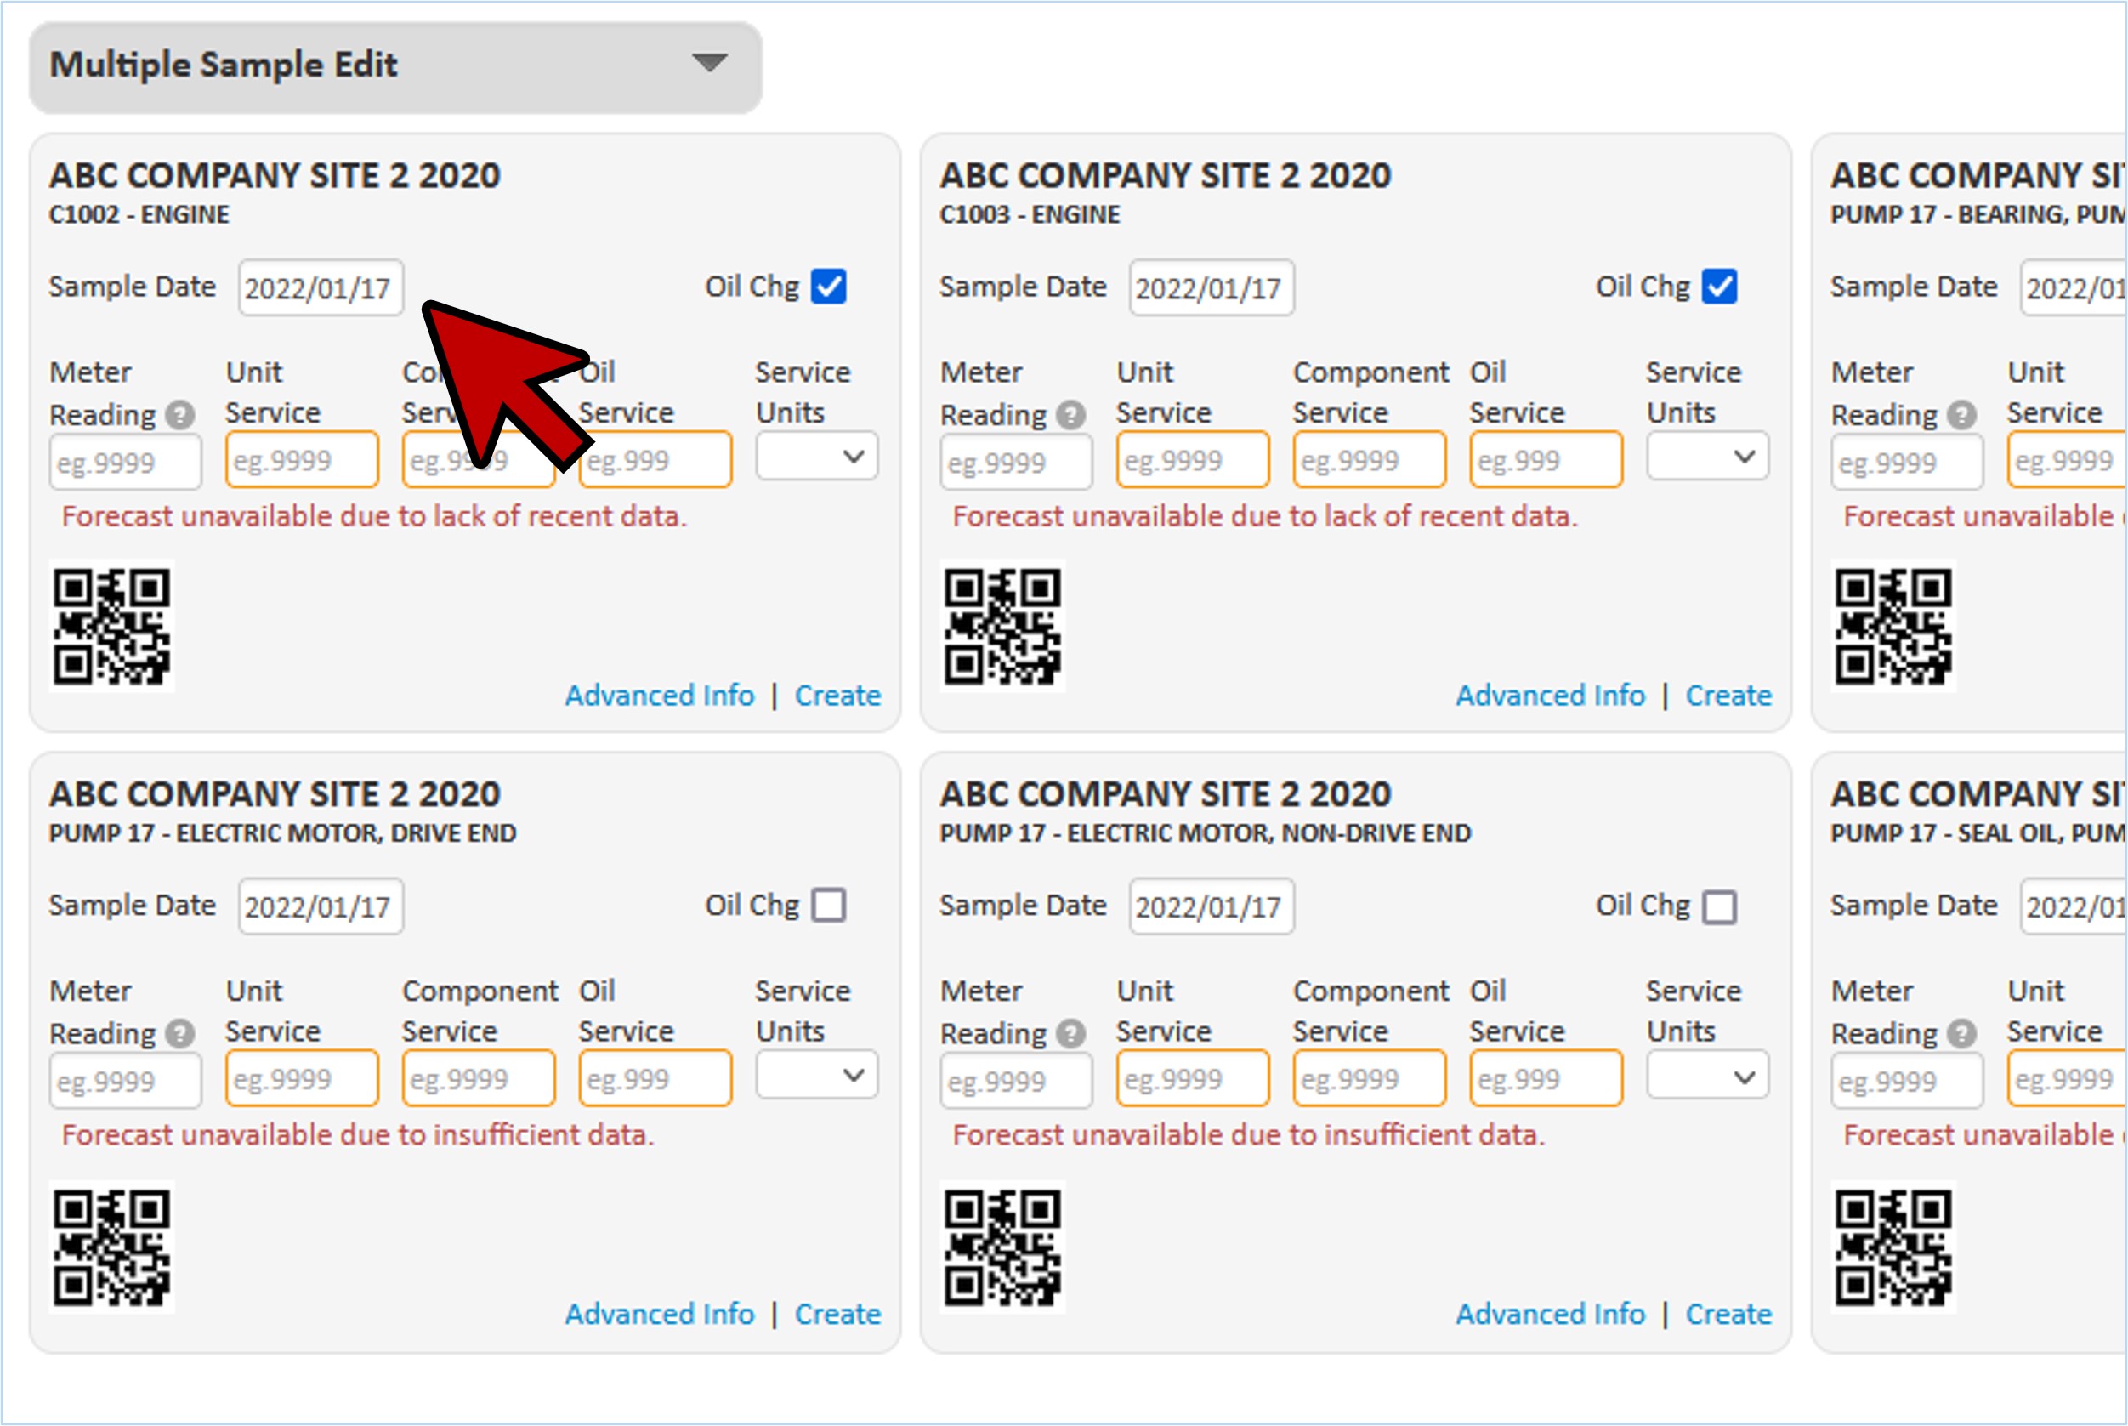
Task: Open Service Units dropdown for Non-Drive End motor
Action: coord(1707,1077)
